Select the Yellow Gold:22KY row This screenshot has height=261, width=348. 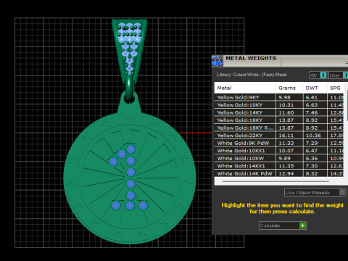tap(279, 136)
